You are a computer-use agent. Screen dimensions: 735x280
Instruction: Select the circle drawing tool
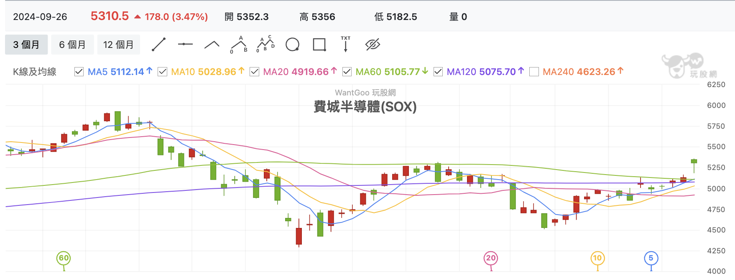292,45
